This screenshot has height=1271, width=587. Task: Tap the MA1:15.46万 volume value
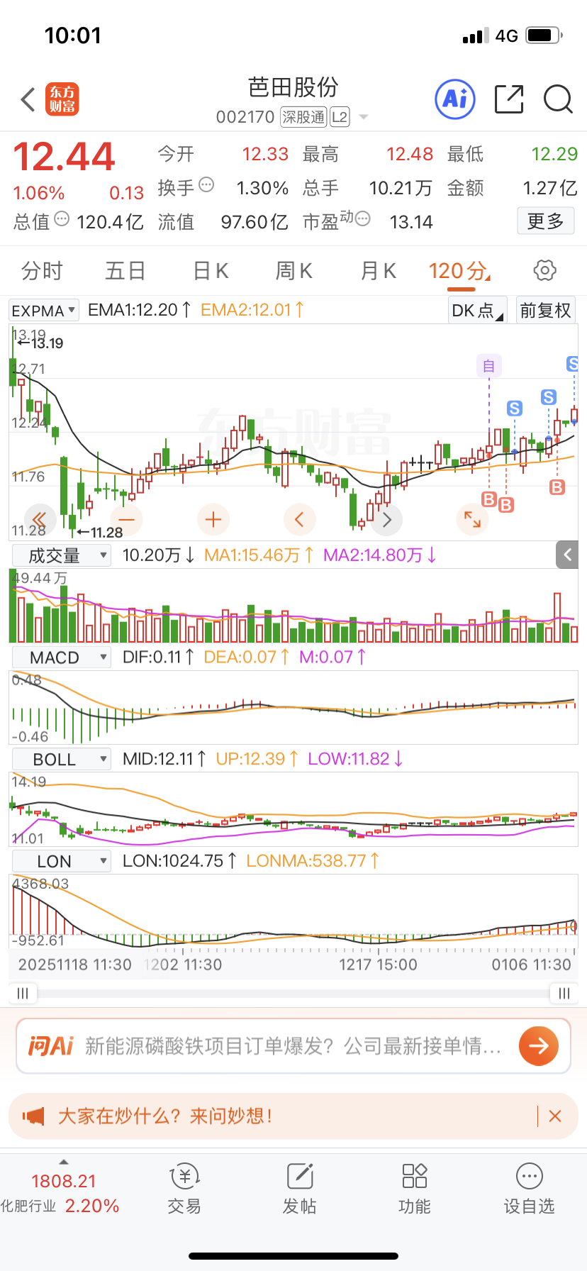coord(259,555)
